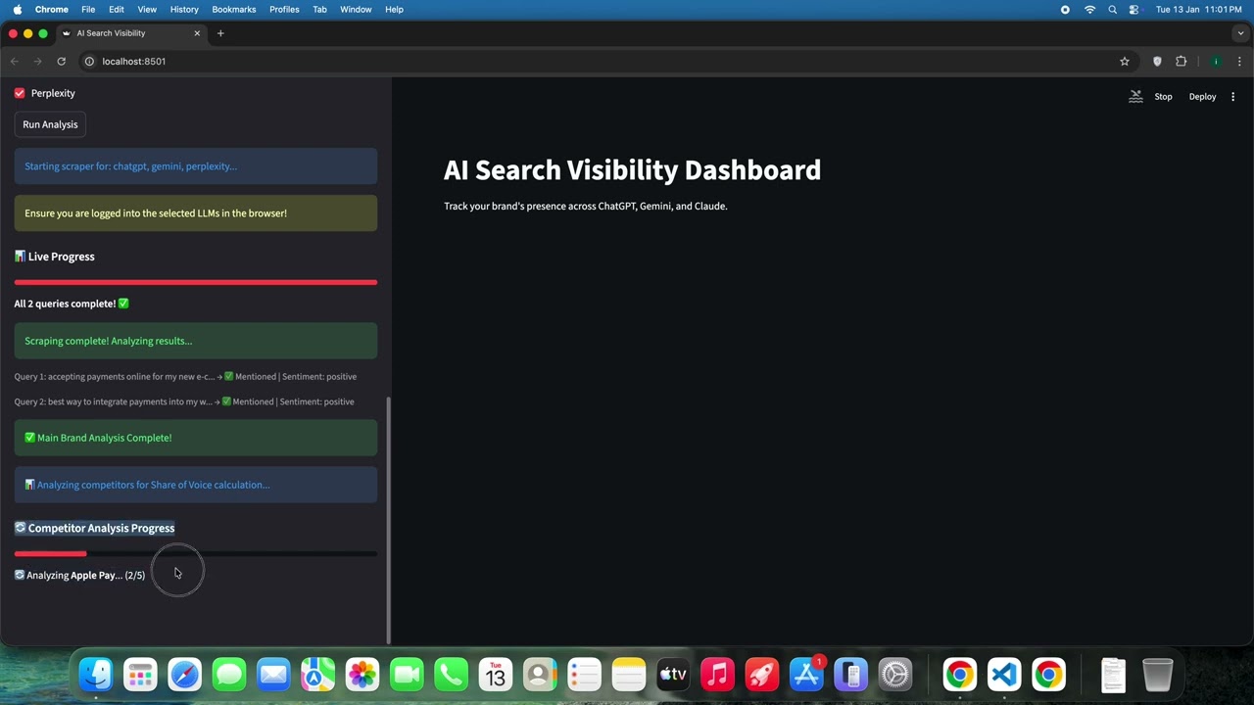The height and width of the screenshot is (705, 1254).
Task: Open the History menu
Action: pyautogui.click(x=184, y=9)
